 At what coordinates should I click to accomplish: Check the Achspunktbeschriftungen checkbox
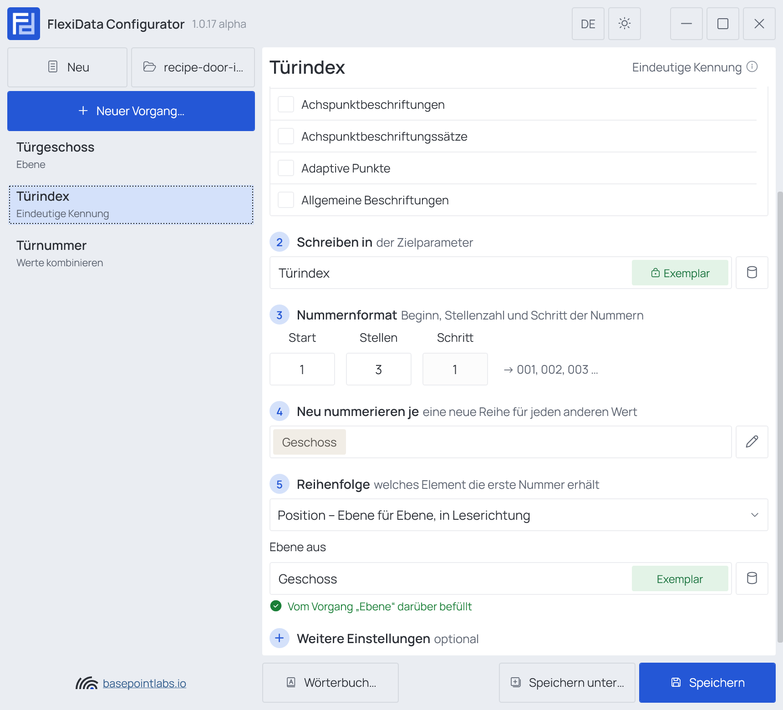(286, 104)
